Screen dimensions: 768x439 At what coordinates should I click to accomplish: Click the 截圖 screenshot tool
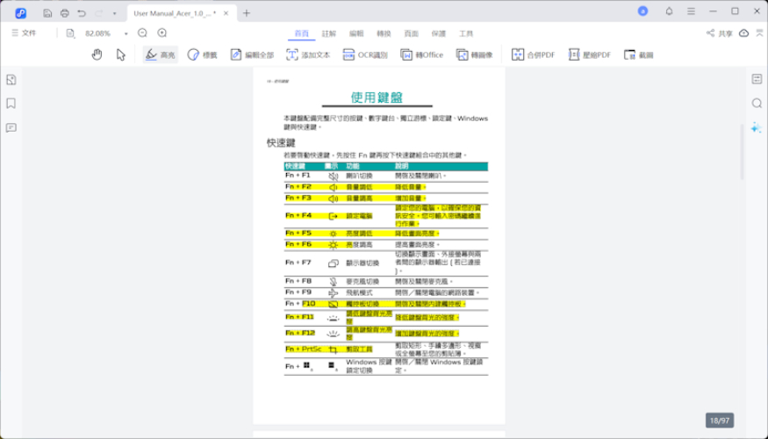[x=639, y=54]
